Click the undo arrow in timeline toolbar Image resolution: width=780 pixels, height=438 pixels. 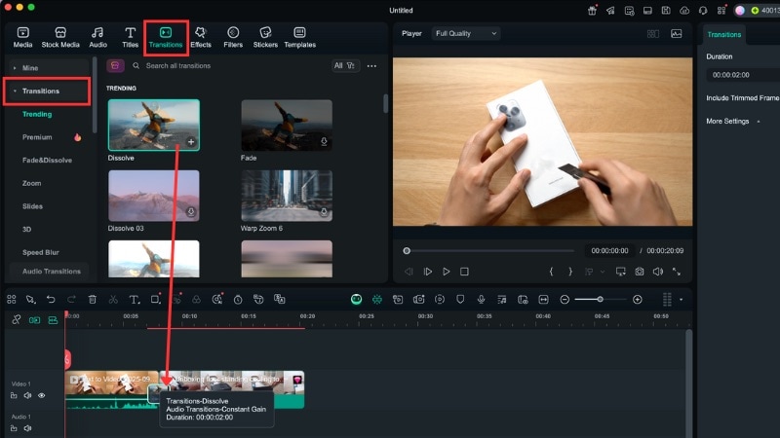tap(51, 300)
